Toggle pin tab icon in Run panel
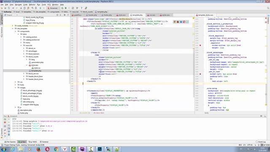The image size is (270, 152). point(5,130)
